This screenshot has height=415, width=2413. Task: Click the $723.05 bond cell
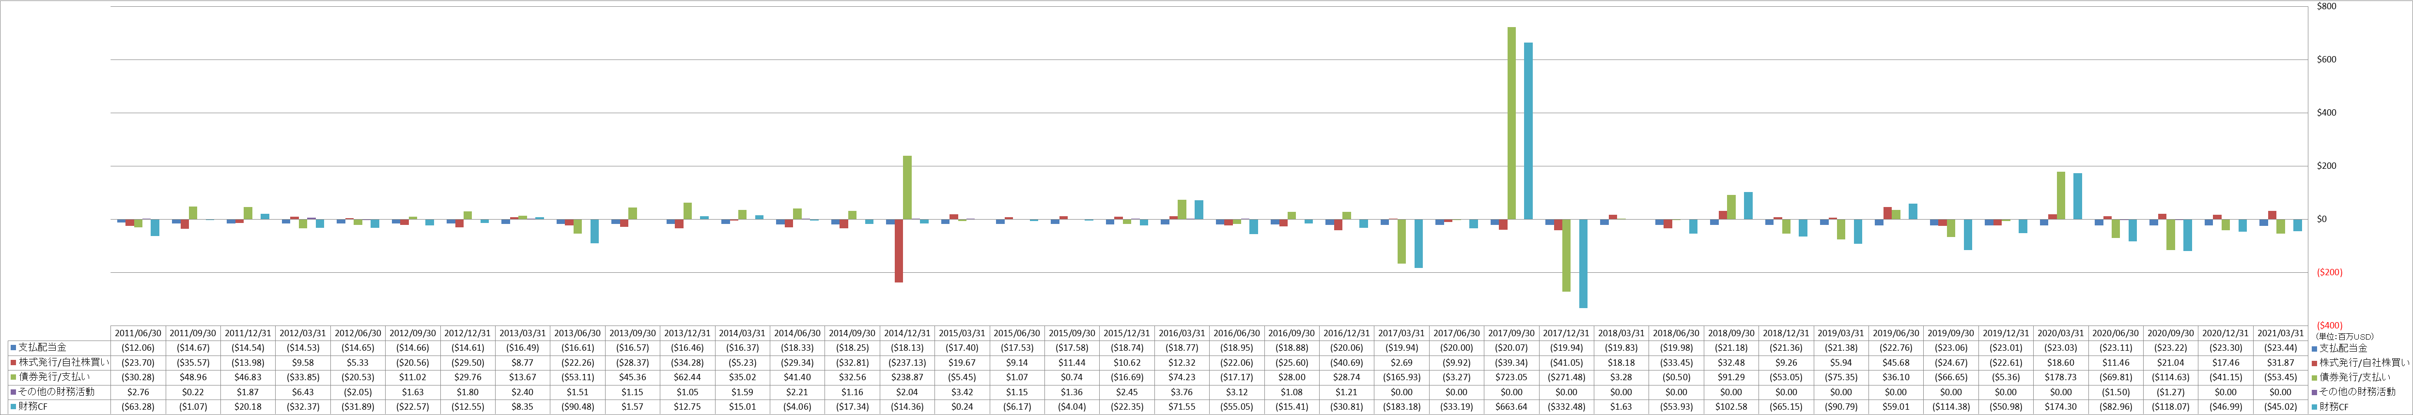[1511, 378]
